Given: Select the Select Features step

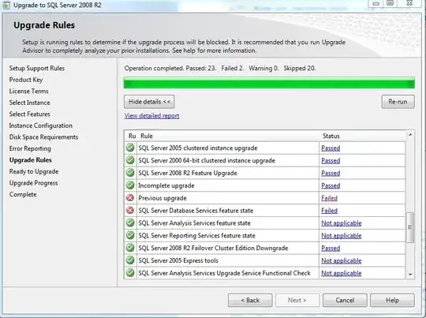Looking at the screenshot, I should [30, 114].
